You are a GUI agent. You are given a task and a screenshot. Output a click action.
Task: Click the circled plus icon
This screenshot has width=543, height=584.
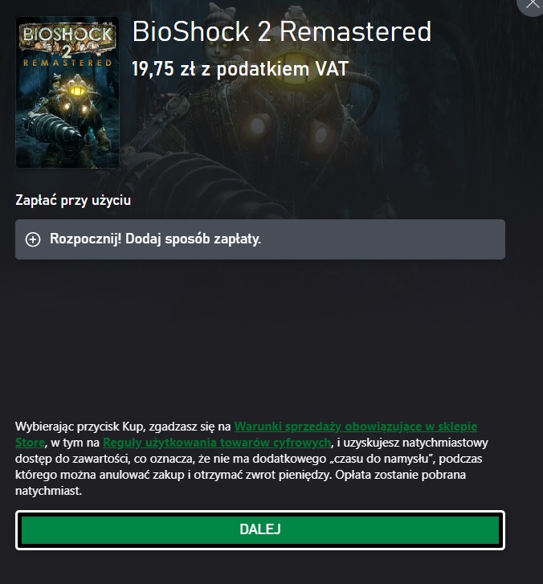point(33,239)
